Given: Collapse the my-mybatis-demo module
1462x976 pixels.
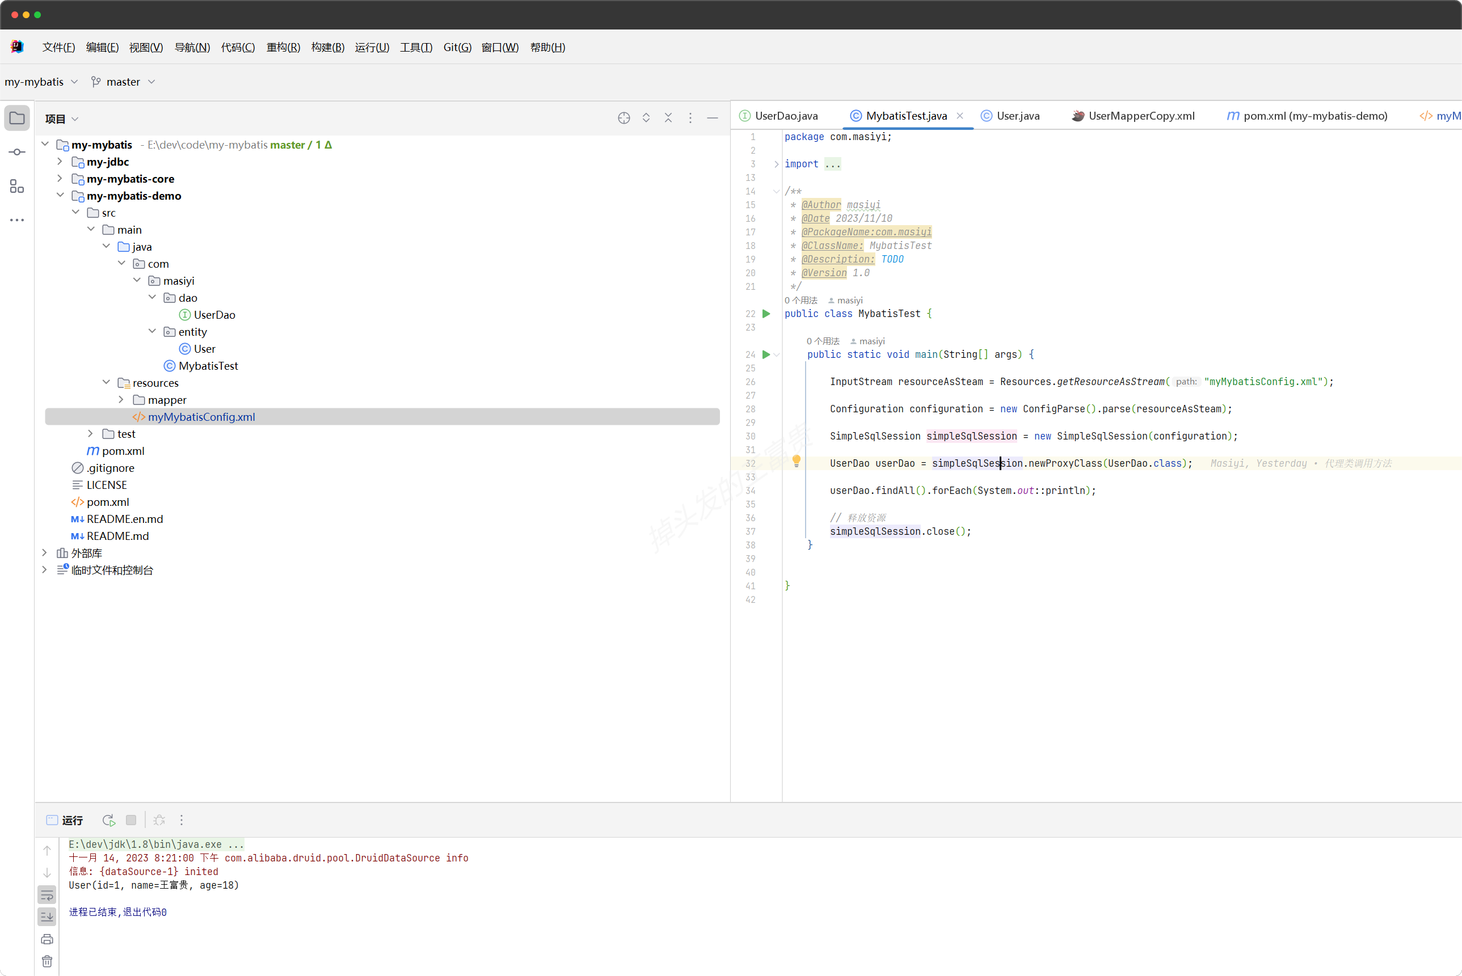Looking at the screenshot, I should (x=60, y=196).
